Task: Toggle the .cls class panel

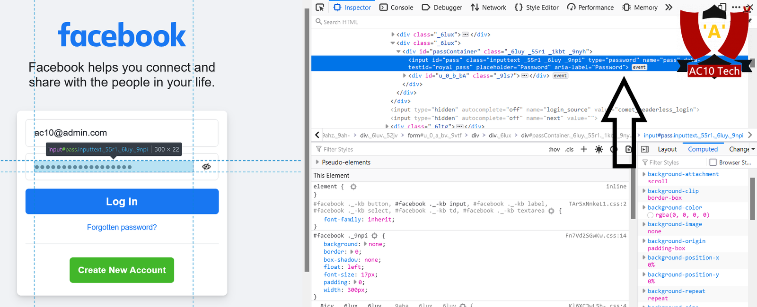Action: [x=569, y=150]
